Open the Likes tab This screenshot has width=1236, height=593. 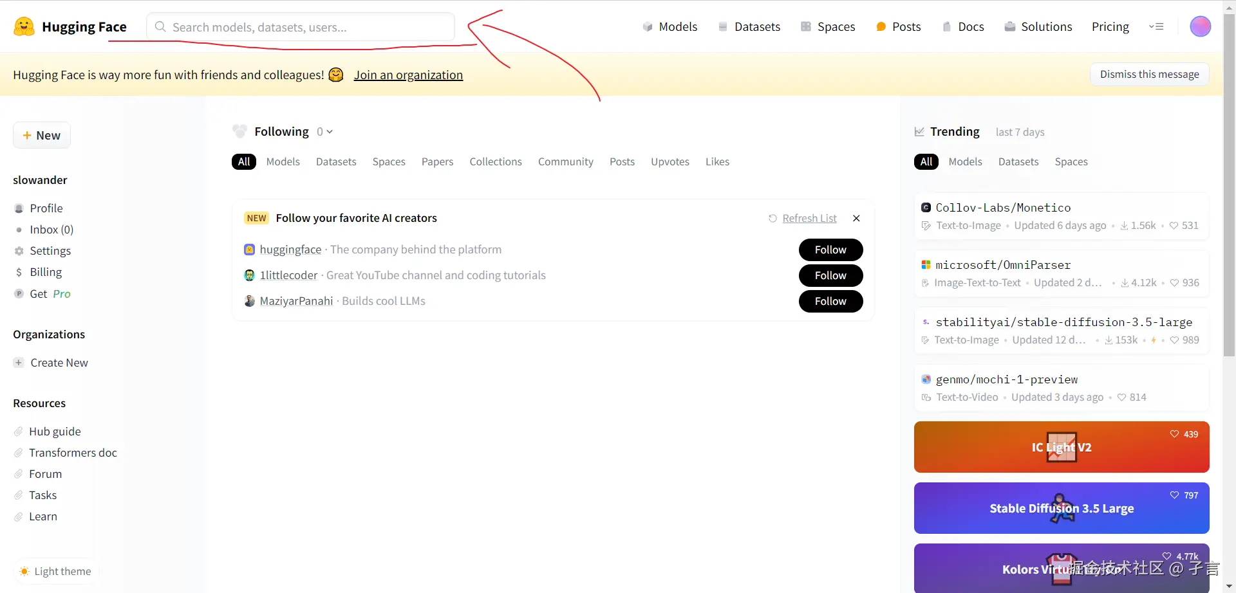[x=717, y=161]
